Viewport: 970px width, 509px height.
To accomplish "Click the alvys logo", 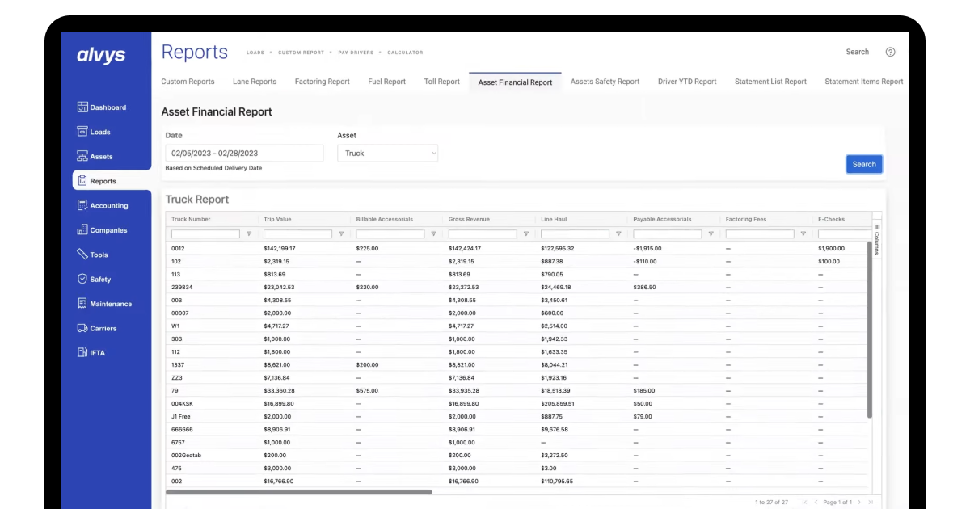I will coord(101,55).
